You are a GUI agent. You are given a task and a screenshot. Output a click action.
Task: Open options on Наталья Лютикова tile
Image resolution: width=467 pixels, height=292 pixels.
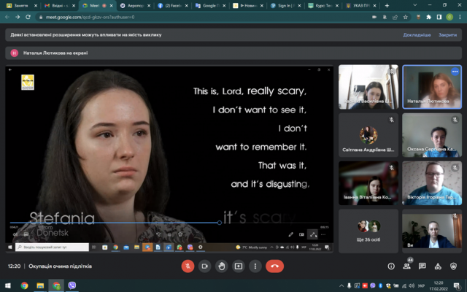(455, 72)
